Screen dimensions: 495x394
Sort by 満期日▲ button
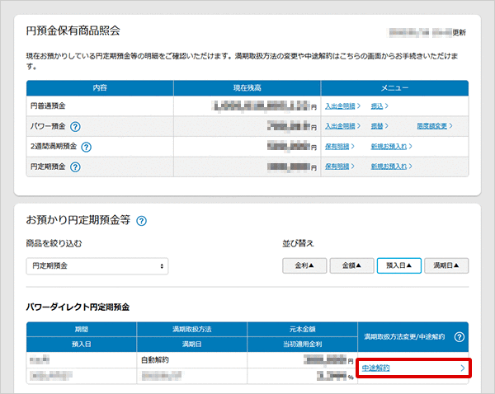pos(446,265)
